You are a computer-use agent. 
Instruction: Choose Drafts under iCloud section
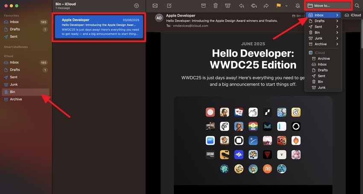(x=323, y=70)
